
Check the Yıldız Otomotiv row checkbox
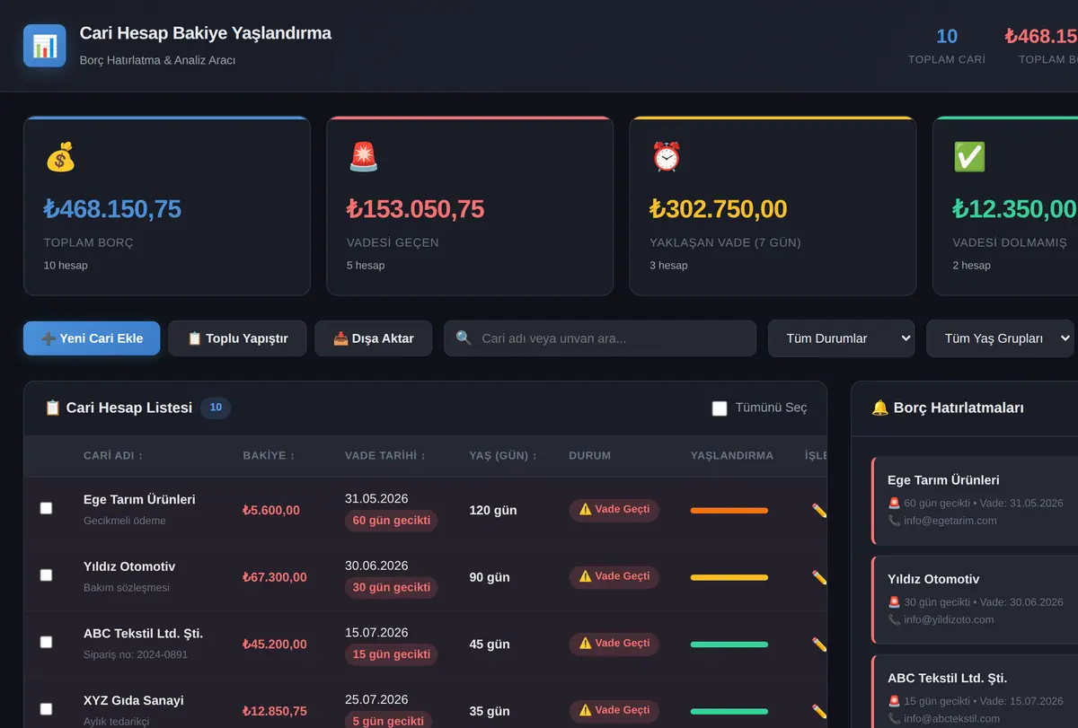click(46, 575)
